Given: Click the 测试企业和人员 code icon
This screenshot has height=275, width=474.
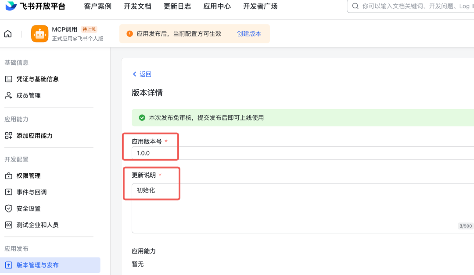Looking at the screenshot, I should [x=8, y=225].
